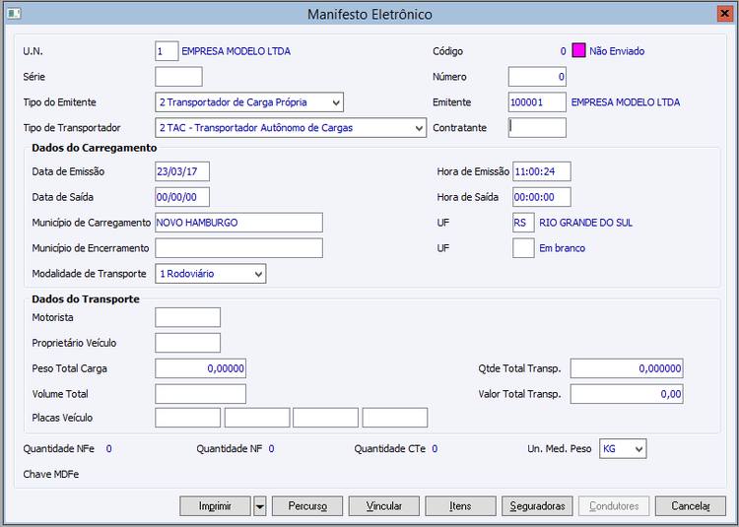Open the Imprimir split-button arrow

coord(260,506)
